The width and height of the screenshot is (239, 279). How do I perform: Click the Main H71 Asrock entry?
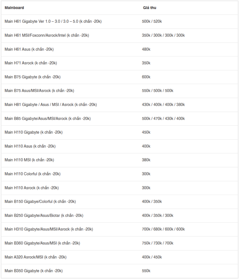click(31, 63)
